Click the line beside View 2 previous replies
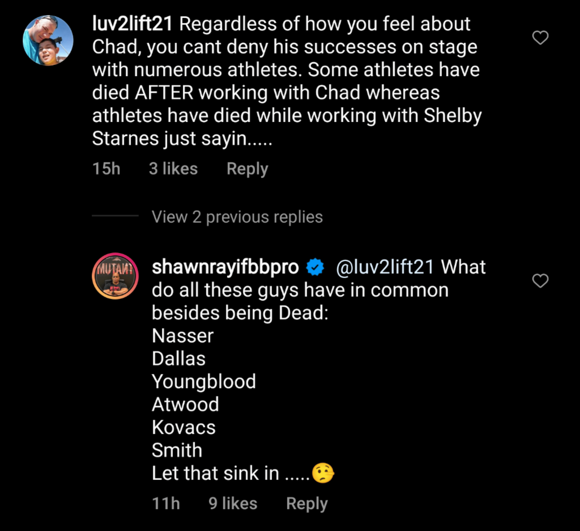The image size is (580, 531). [115, 215]
